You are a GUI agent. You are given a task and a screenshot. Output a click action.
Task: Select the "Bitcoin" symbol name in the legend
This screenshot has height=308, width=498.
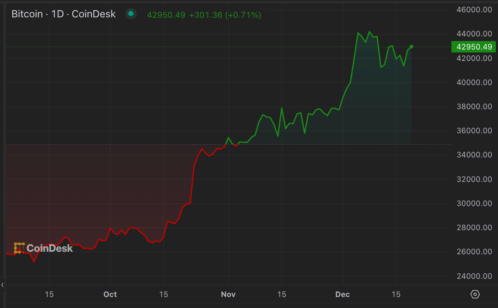(x=27, y=14)
